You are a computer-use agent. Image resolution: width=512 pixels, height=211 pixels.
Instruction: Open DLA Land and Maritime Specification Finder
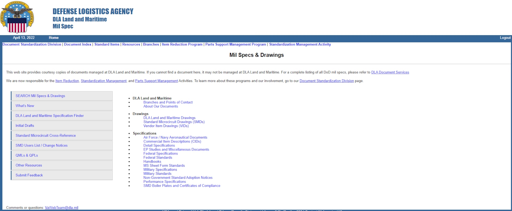[x=62, y=116]
